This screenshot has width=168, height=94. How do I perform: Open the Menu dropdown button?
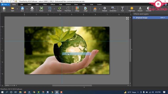[x=5, y=4]
